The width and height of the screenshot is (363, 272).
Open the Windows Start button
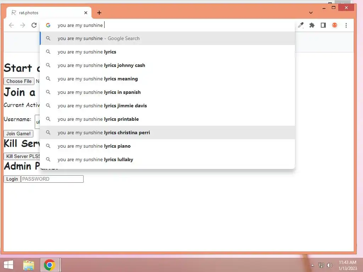click(9, 265)
